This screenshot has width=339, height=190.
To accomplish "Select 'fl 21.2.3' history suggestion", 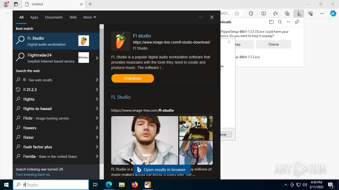I will [53, 89].
